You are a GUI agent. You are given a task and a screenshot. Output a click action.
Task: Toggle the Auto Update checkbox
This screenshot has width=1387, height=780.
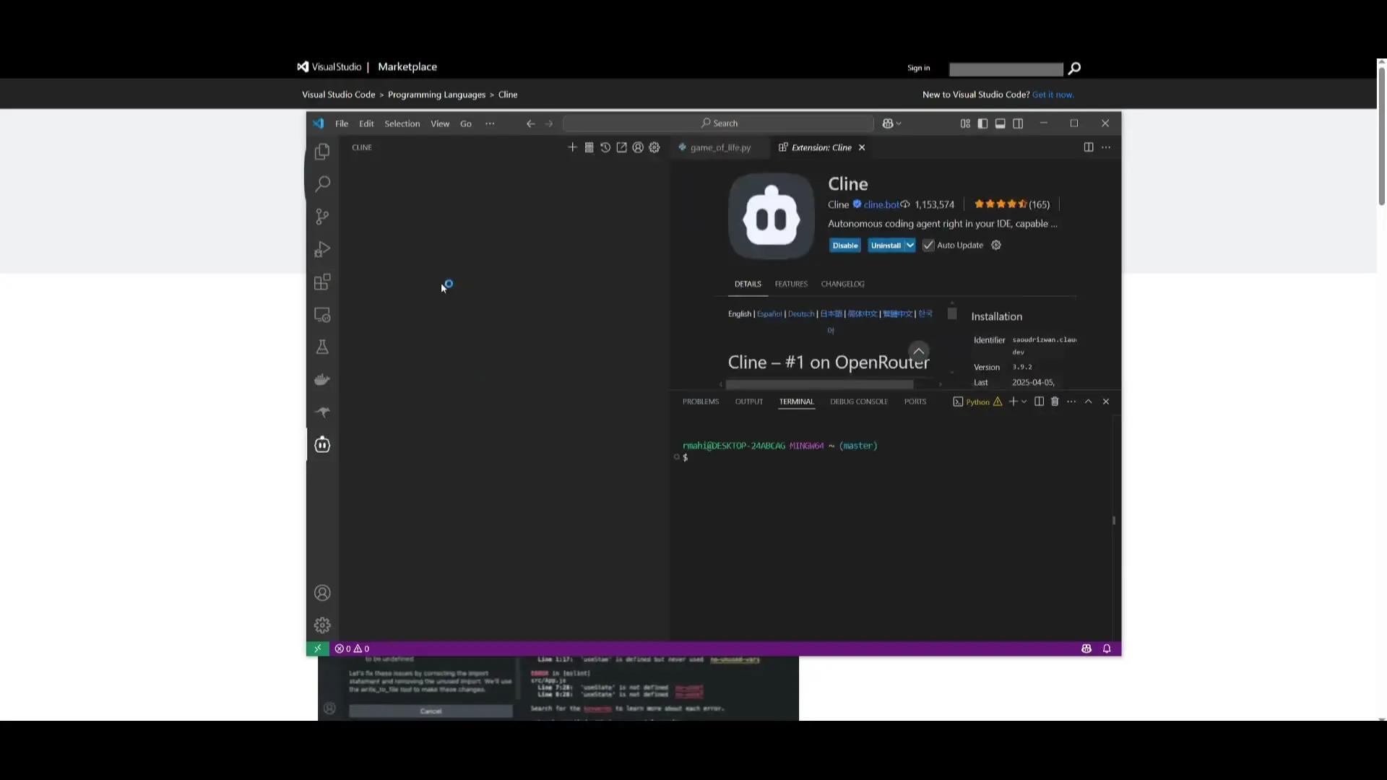pyautogui.click(x=928, y=246)
